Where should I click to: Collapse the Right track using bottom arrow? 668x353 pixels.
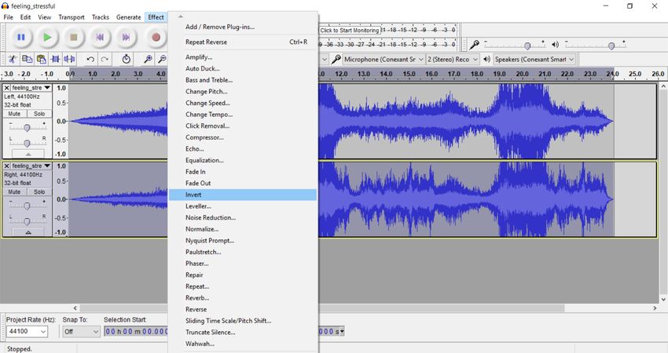[x=28, y=232]
